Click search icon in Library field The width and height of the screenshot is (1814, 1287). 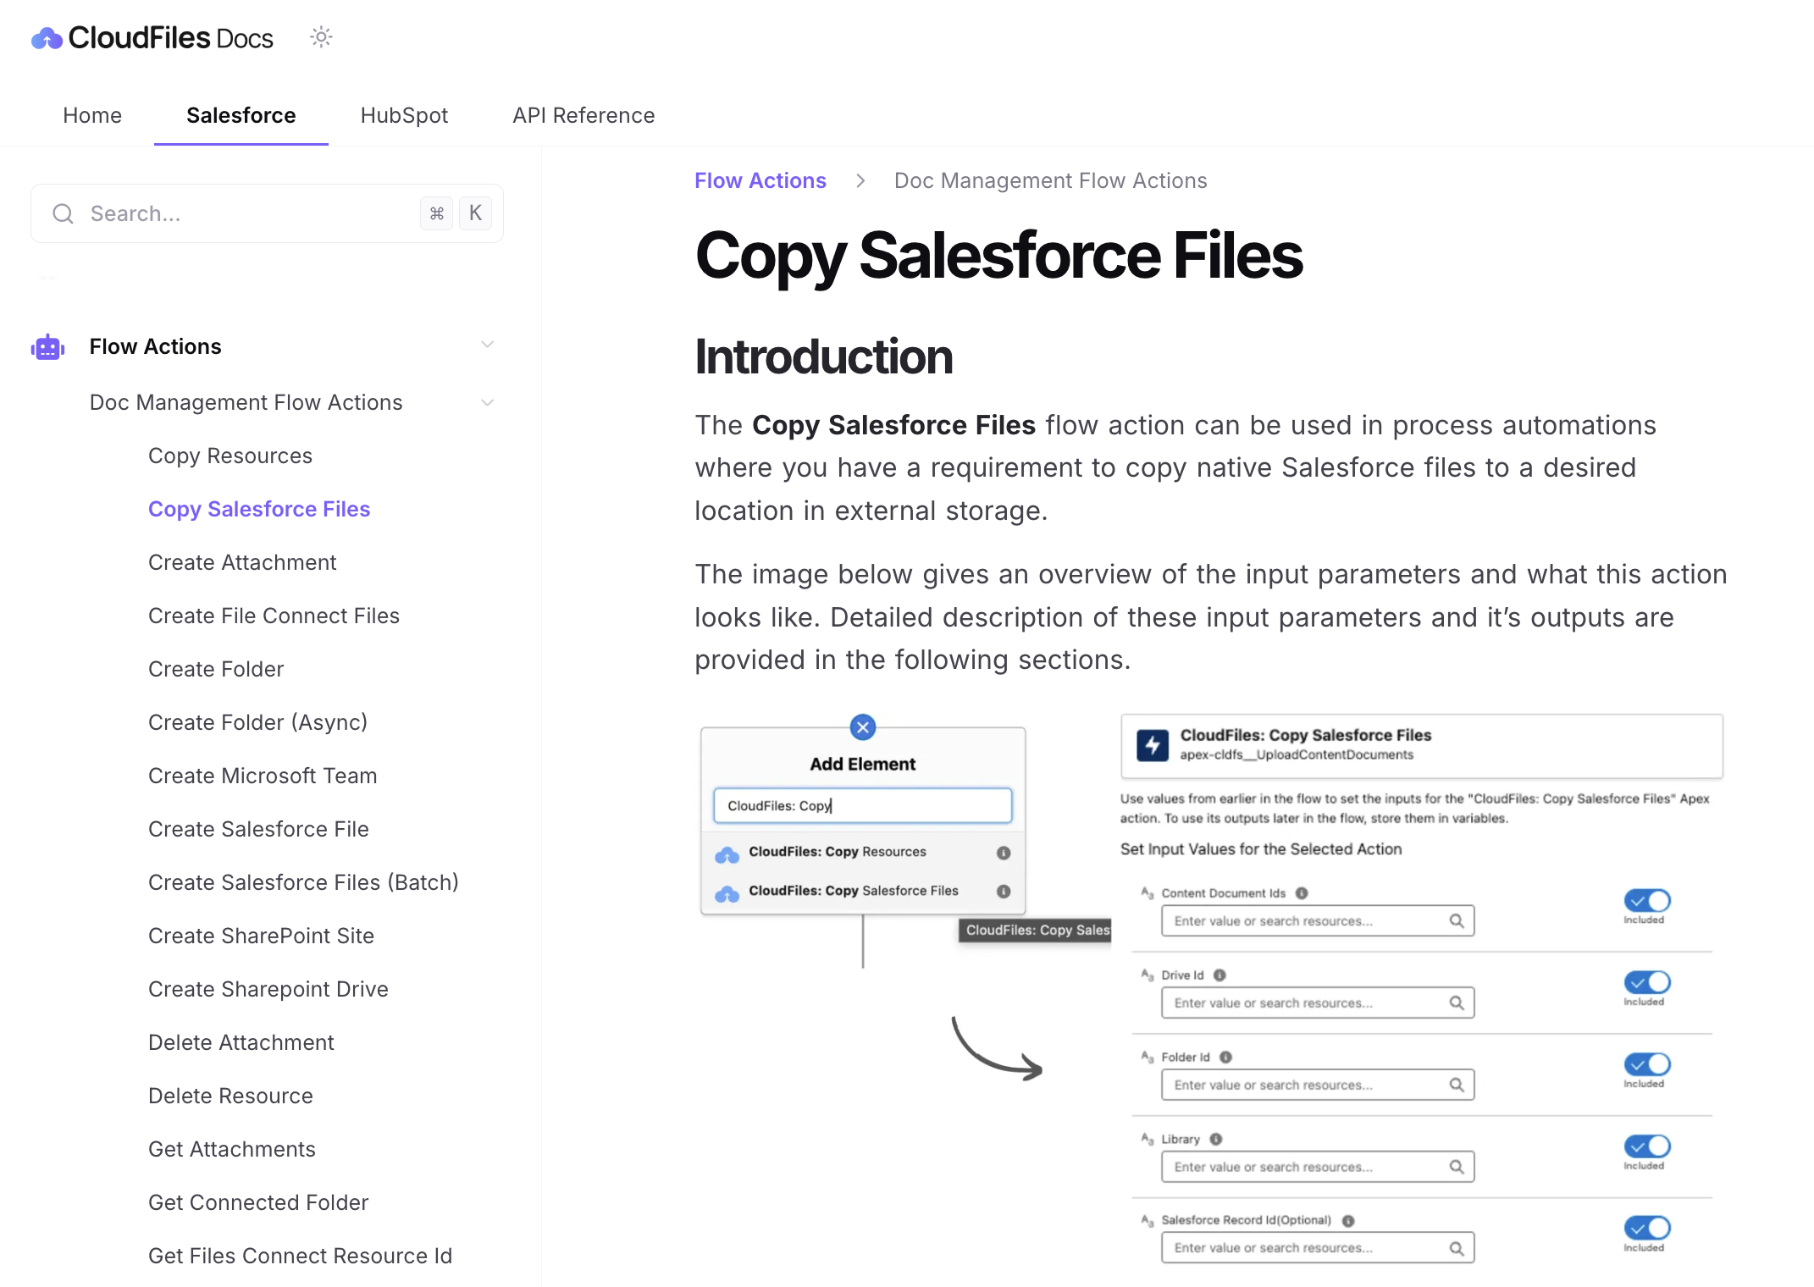click(1457, 1167)
